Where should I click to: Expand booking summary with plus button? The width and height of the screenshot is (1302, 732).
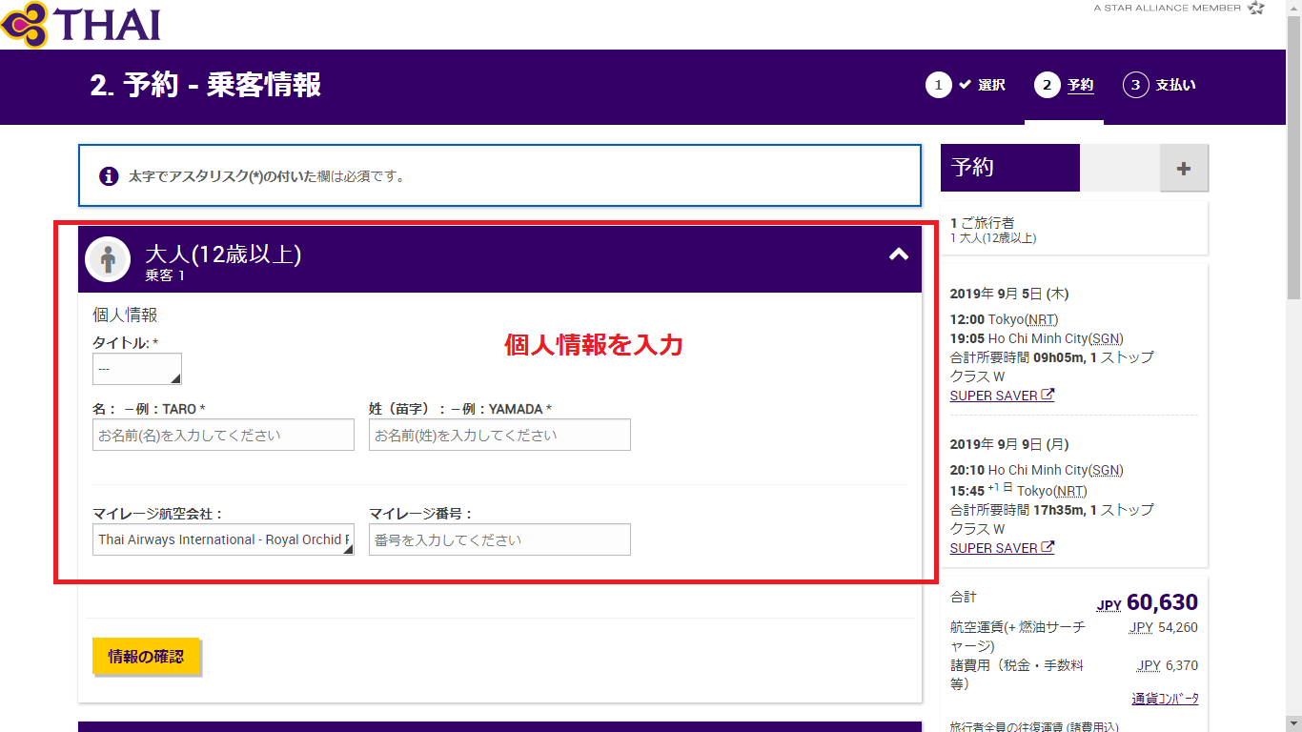(1184, 169)
